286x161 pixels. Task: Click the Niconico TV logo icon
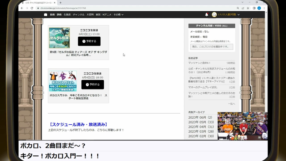(46, 15)
